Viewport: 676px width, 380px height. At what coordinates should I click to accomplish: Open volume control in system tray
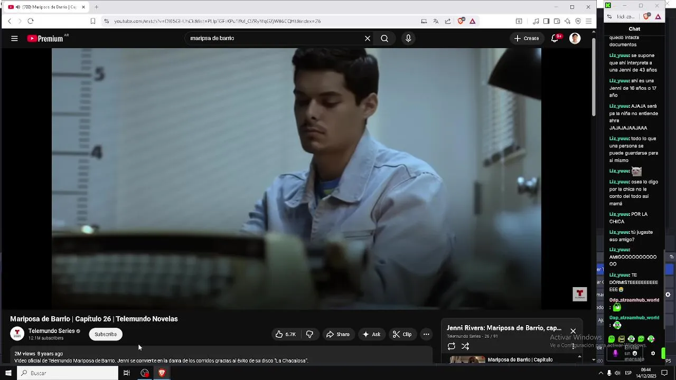[x=617, y=373]
